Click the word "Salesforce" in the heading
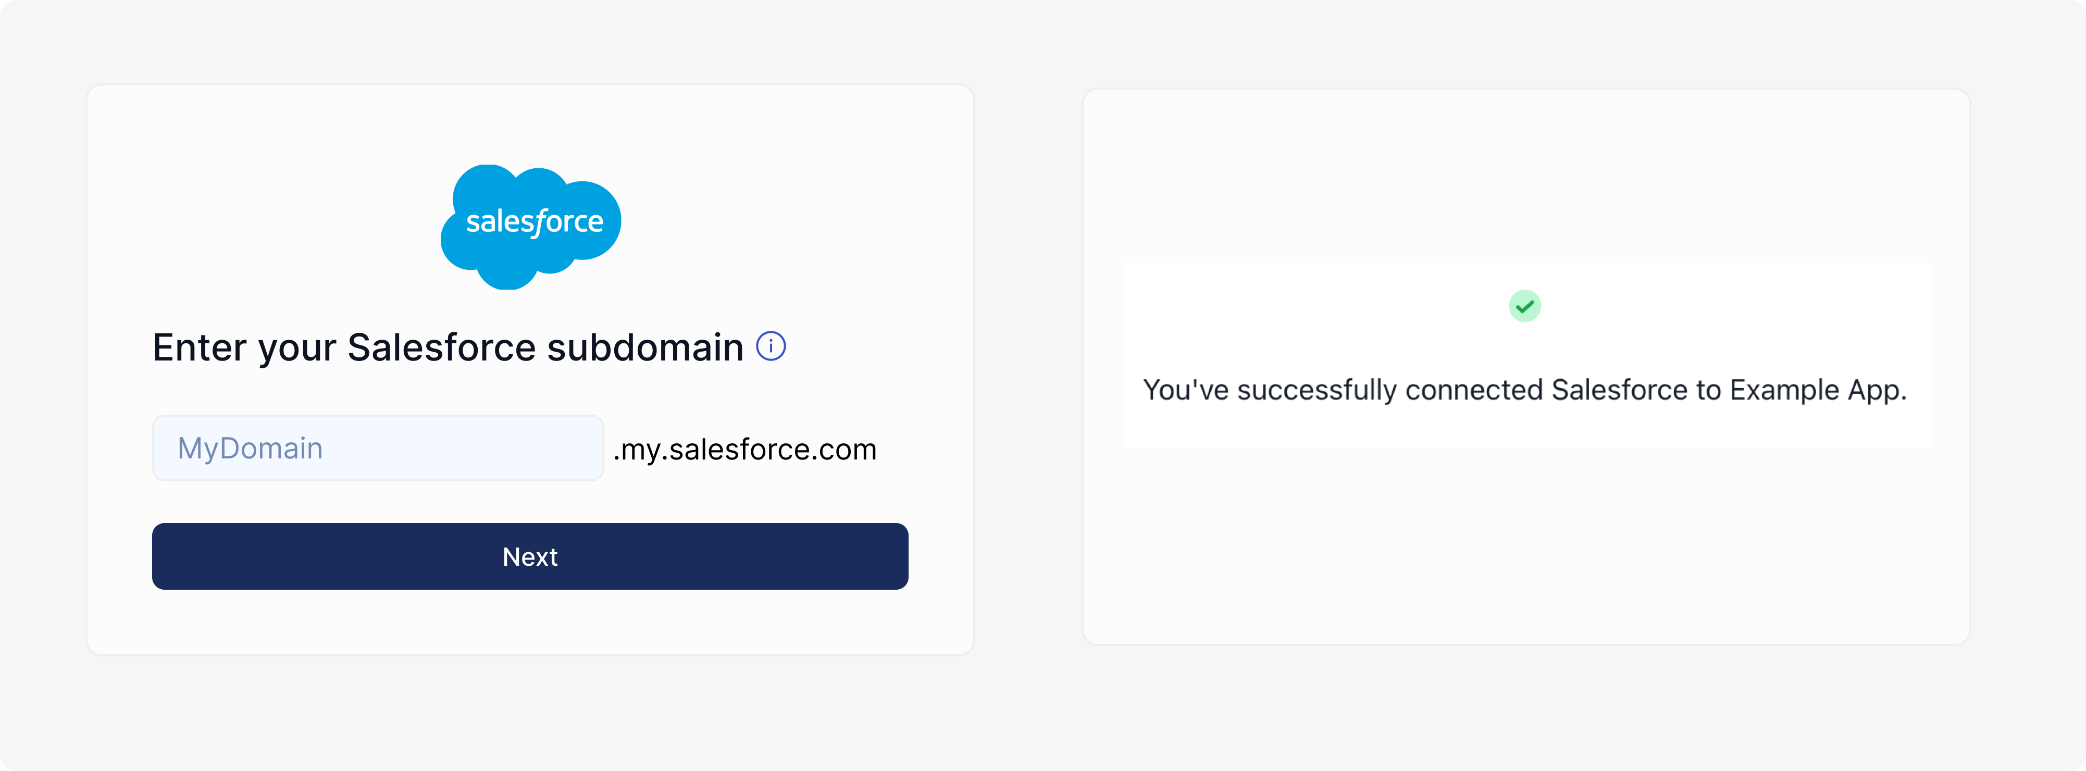The width and height of the screenshot is (2086, 771). coord(441,347)
